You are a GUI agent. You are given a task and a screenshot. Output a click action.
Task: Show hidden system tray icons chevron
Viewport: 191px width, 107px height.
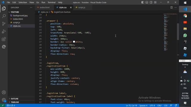point(181,77)
